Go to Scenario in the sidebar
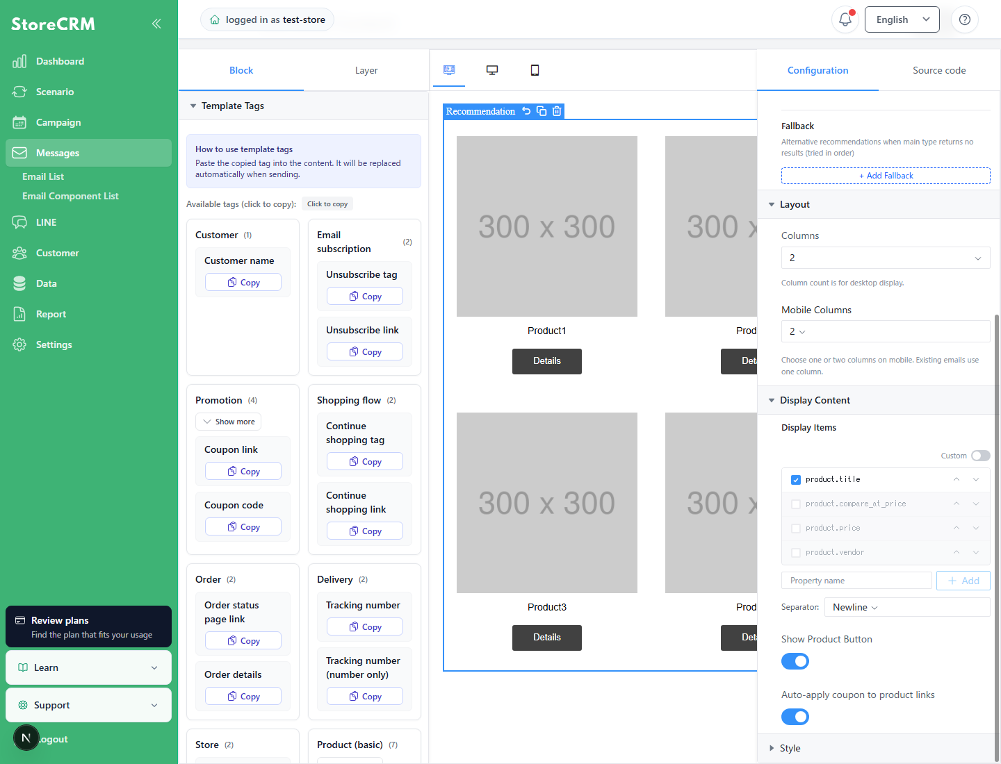Screen dimensions: 1001x764 pos(88,92)
